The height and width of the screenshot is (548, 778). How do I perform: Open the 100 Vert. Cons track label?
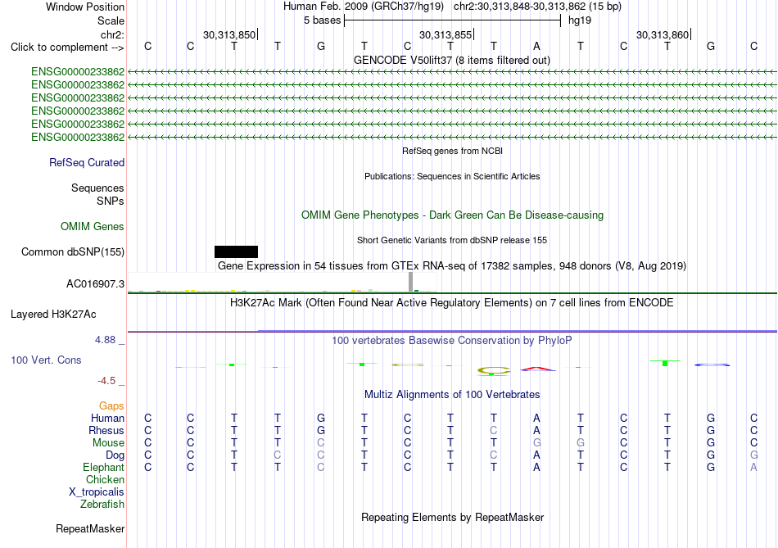[x=46, y=360]
